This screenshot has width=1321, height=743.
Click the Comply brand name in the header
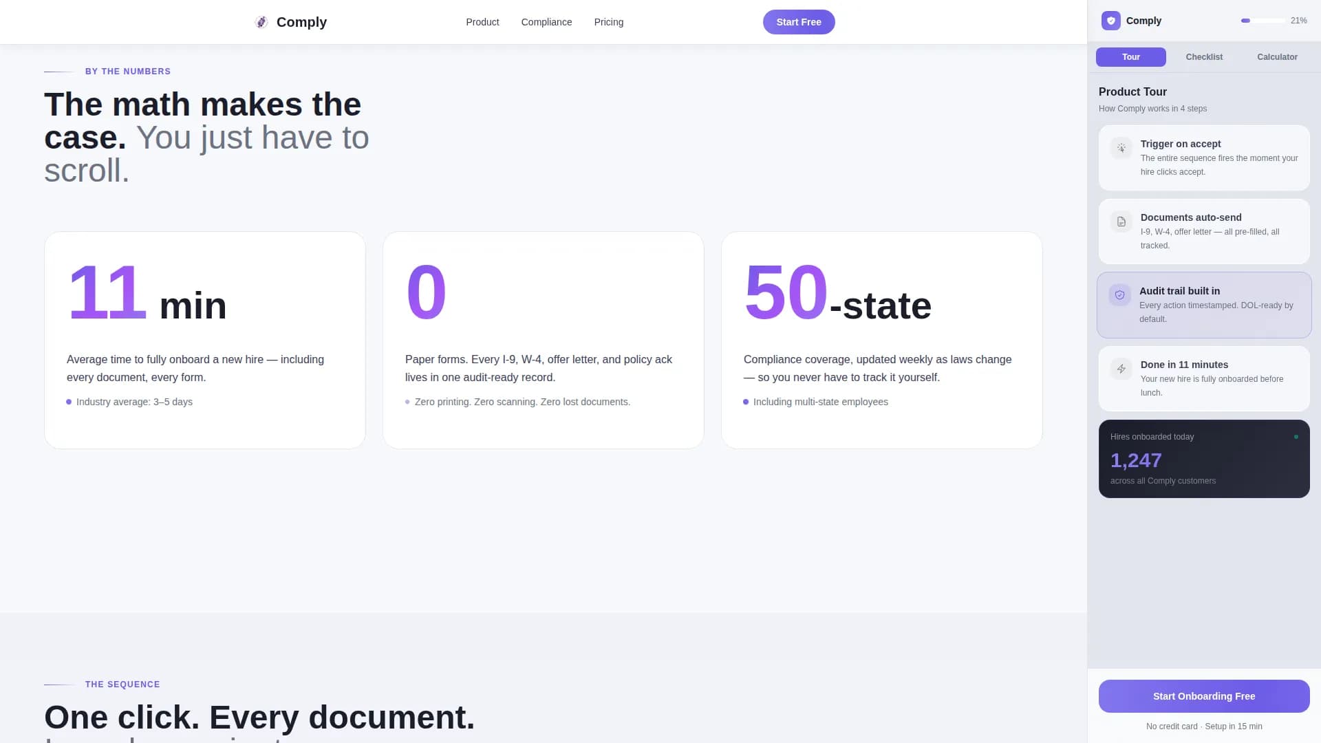pos(301,22)
